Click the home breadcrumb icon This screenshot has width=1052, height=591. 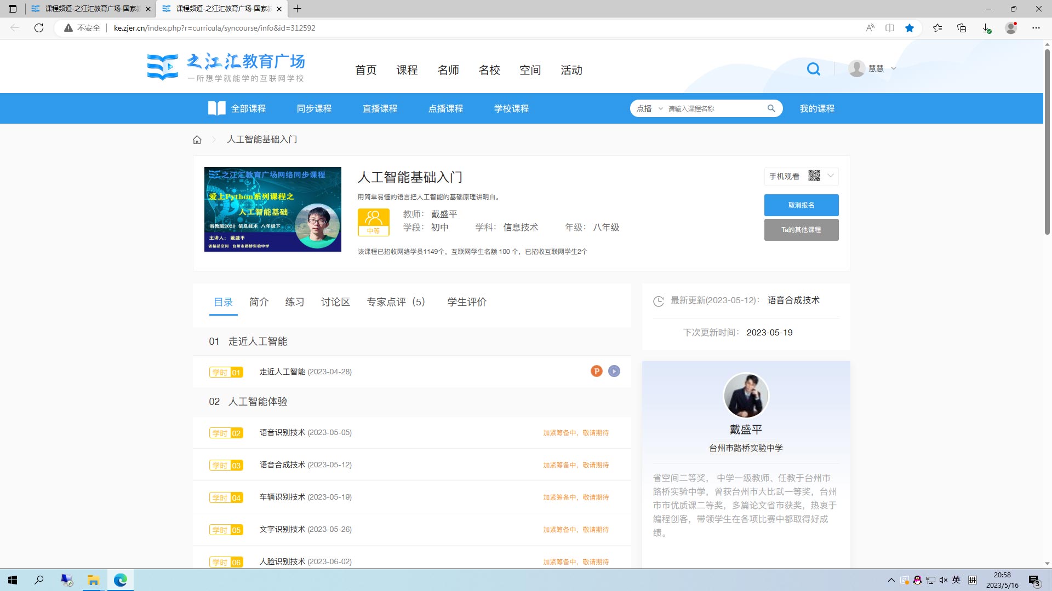click(197, 140)
